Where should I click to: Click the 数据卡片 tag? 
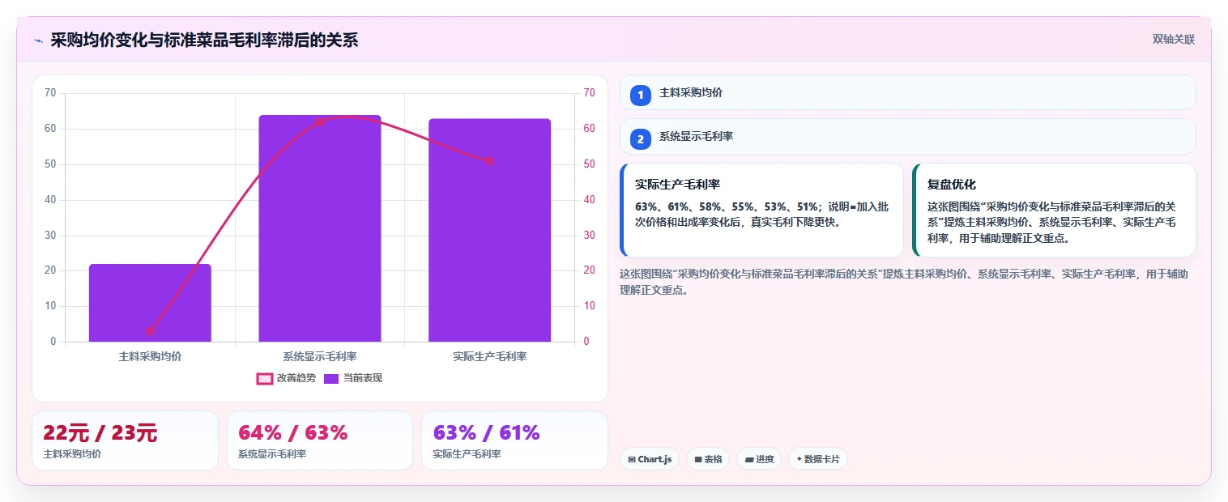point(818,459)
